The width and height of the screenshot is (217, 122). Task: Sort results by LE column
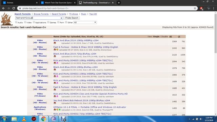(x=179, y=37)
